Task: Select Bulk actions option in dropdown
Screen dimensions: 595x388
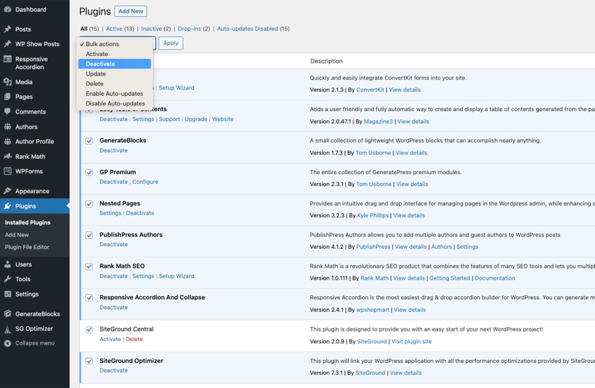Action: (115, 44)
